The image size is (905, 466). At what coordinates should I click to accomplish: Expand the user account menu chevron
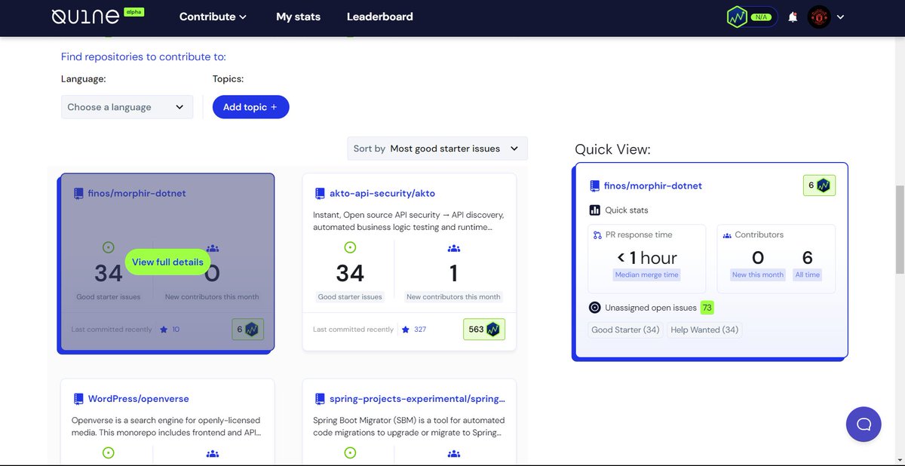point(841,17)
